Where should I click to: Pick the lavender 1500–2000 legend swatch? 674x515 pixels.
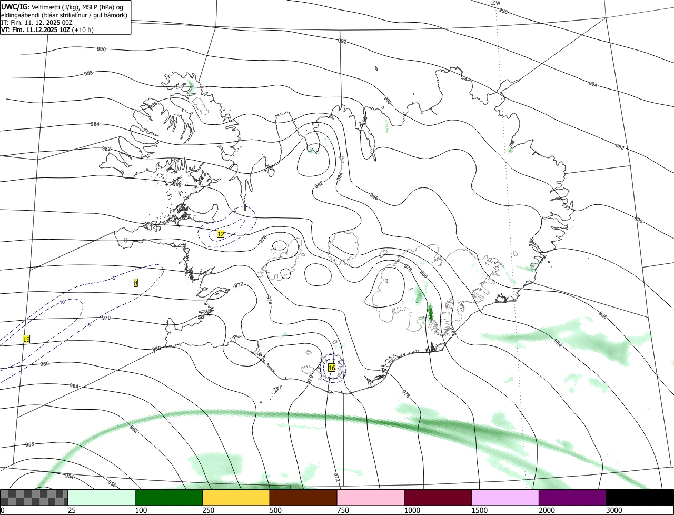505,498
